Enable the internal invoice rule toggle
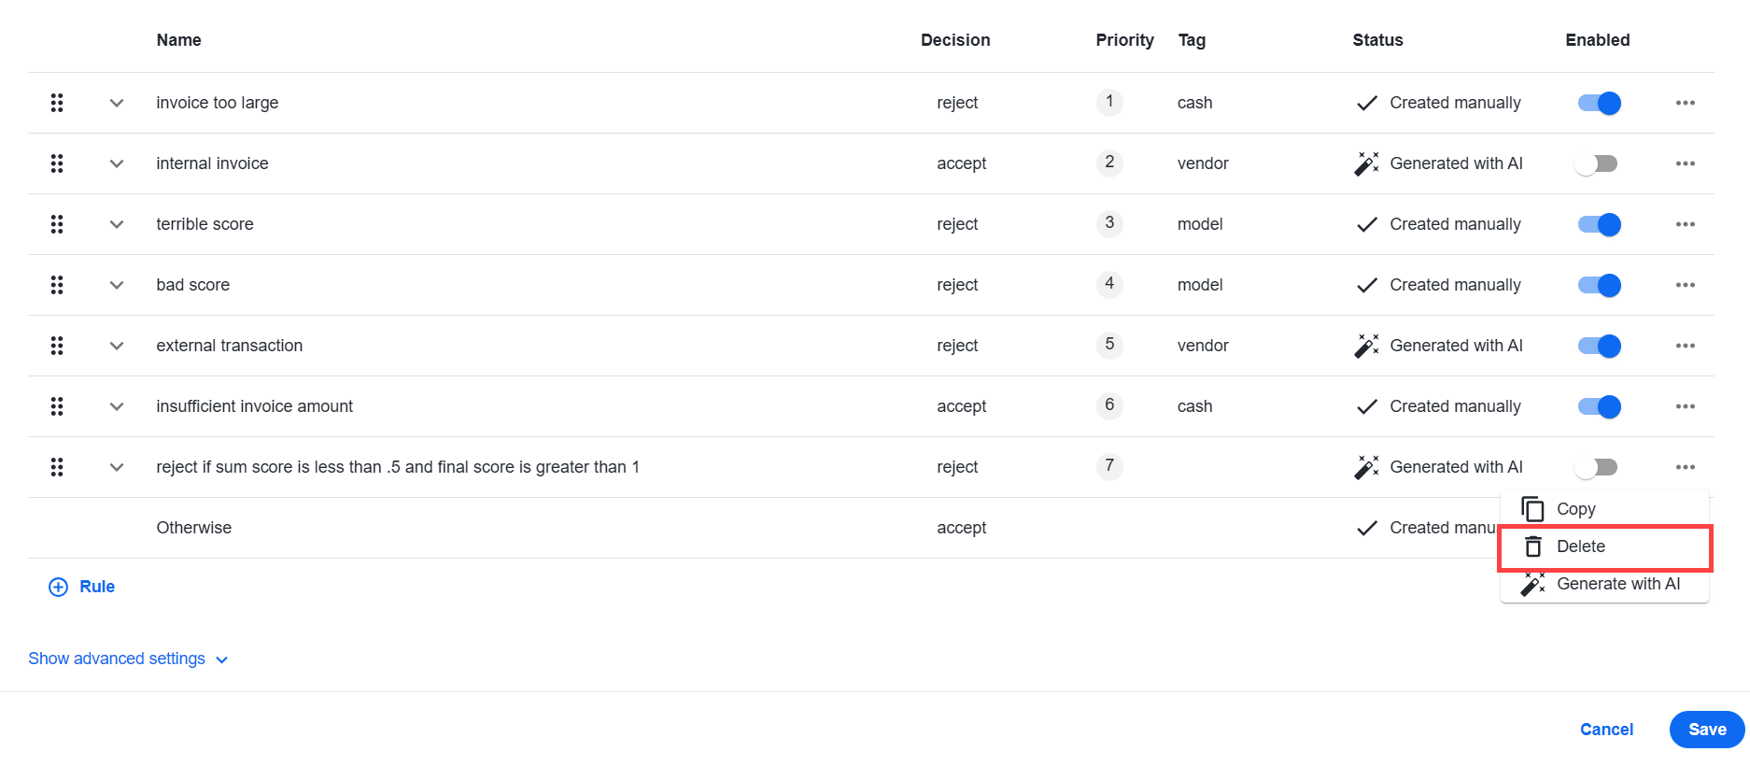1750x766 pixels. 1597,163
